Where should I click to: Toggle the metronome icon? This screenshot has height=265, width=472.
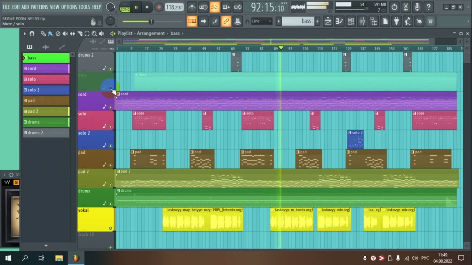(x=192, y=7)
